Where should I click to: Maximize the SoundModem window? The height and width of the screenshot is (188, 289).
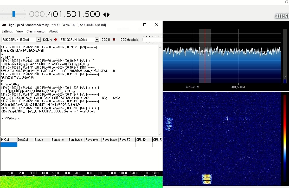pyautogui.click(x=145, y=25)
